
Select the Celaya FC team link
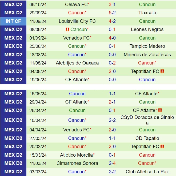pos(76,5)
